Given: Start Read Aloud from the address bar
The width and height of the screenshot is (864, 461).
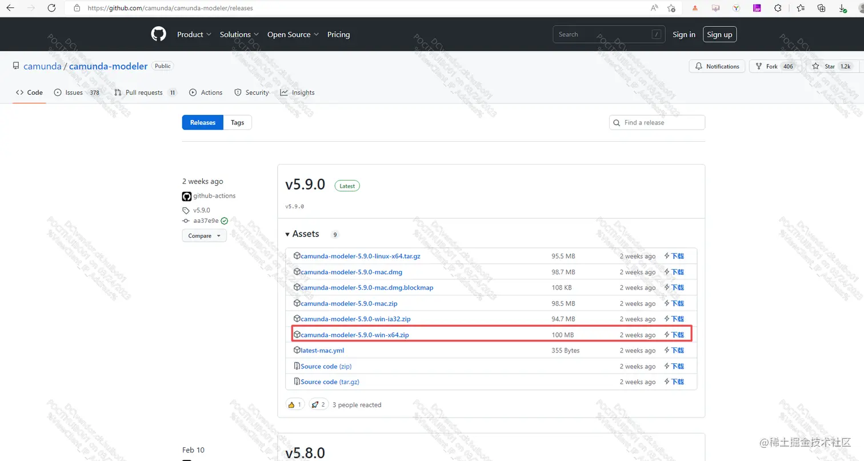Looking at the screenshot, I should pos(654,8).
